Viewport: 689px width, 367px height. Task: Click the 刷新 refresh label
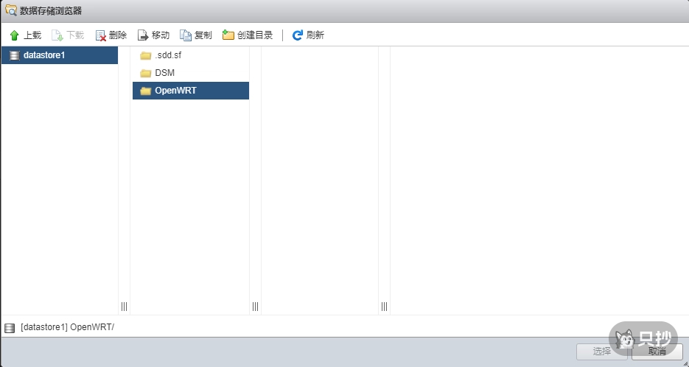[x=315, y=35]
